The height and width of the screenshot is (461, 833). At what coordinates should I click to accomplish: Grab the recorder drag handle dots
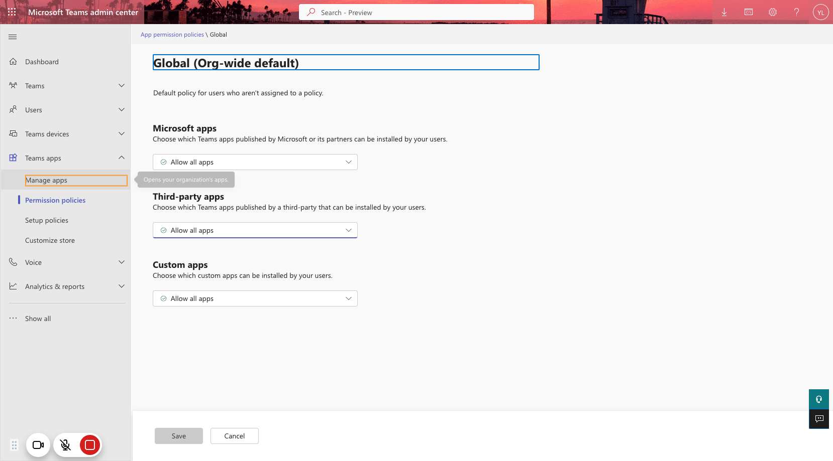(x=14, y=445)
